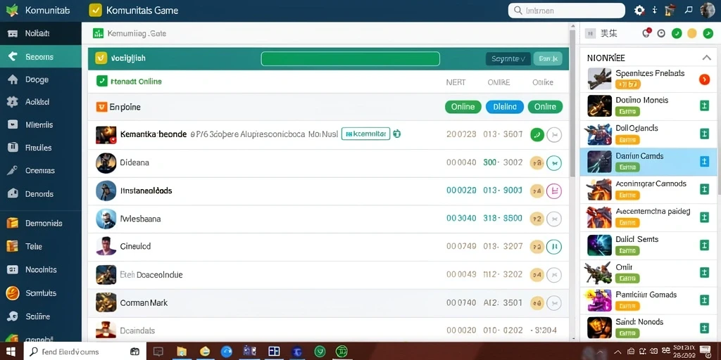Click the Denords sidebar icon
This screenshot has height=360, width=721.
tap(13, 194)
